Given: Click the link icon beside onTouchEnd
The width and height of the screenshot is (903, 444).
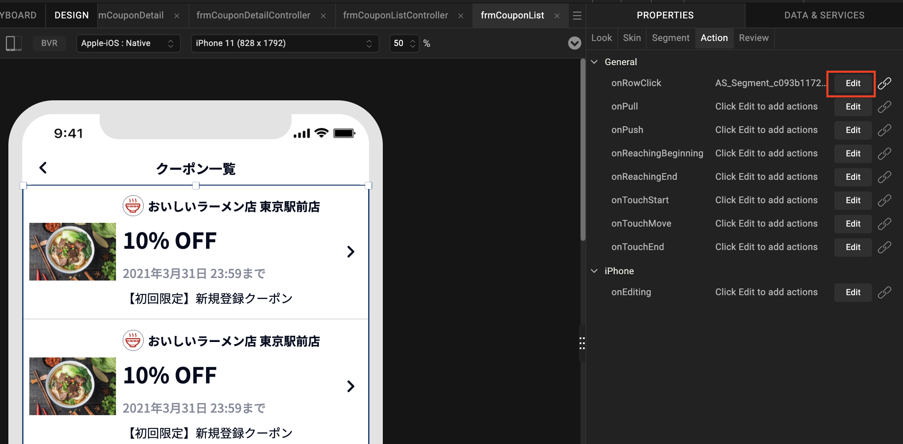Looking at the screenshot, I should (x=885, y=247).
